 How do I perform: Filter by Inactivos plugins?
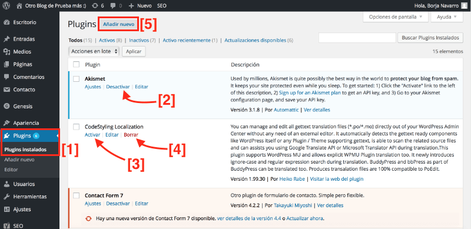139,40
